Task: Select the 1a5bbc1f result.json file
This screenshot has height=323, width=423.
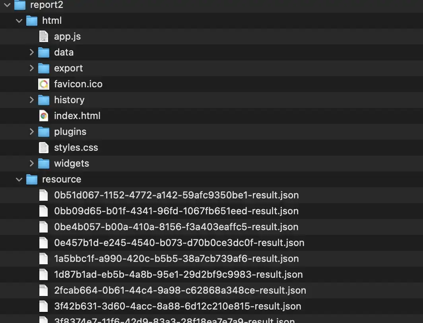Action: point(211,259)
